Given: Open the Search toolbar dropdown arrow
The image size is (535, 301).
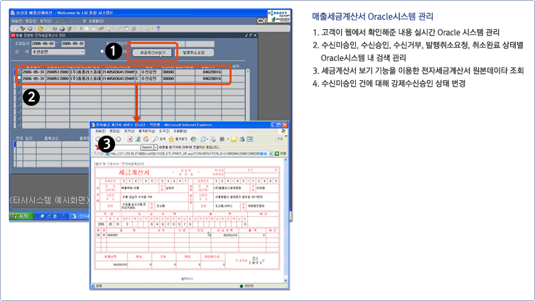Looking at the screenshot, I should tap(156, 146).
